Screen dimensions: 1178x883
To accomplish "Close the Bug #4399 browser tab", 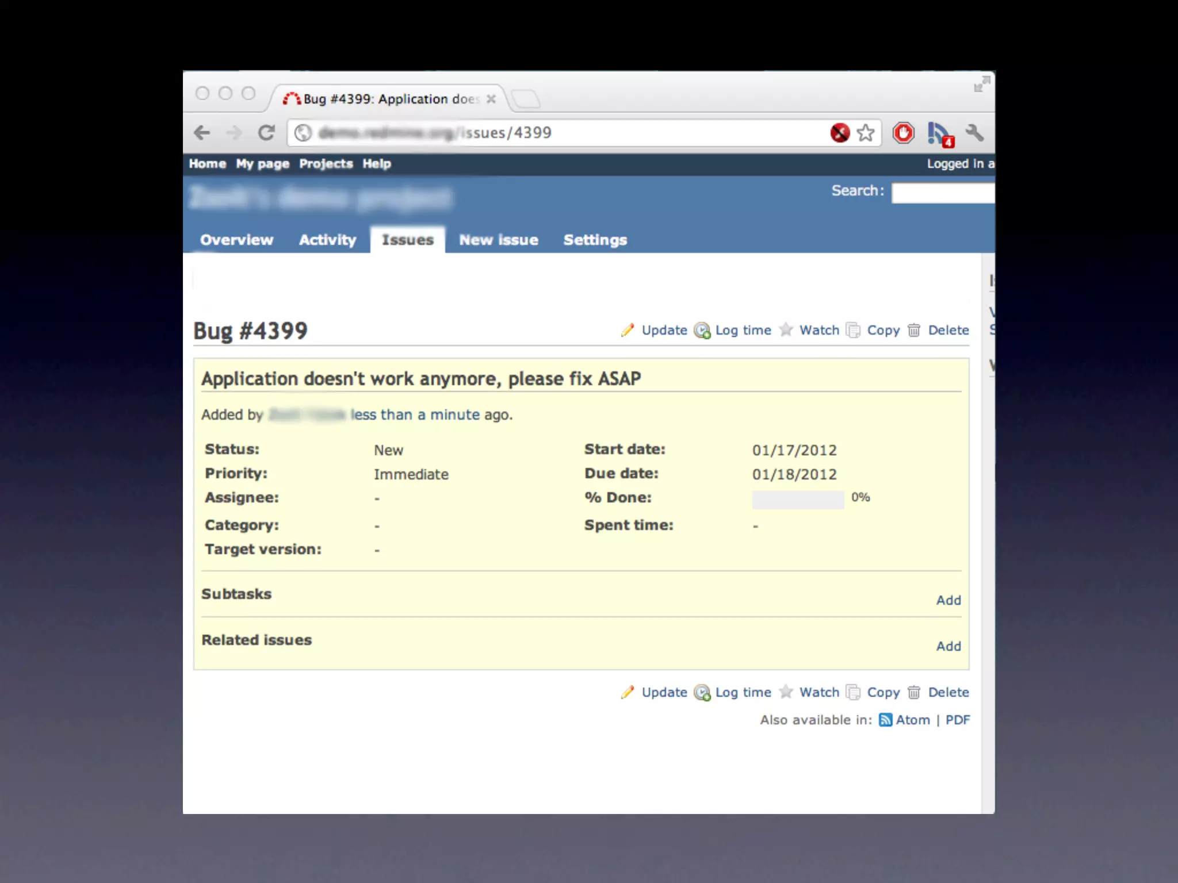I will [x=491, y=99].
